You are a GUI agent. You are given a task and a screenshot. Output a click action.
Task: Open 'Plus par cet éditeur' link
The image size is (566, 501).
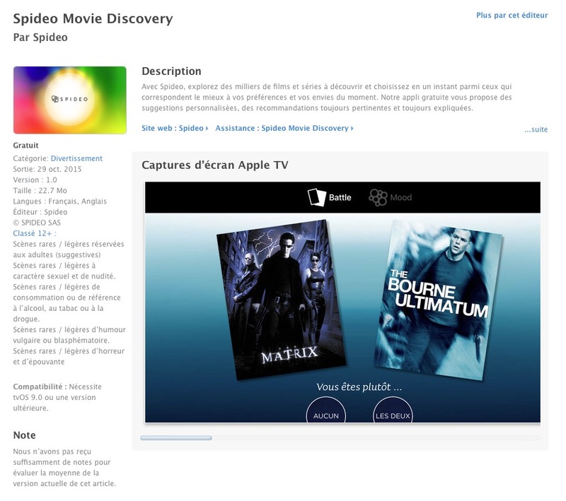point(512,16)
